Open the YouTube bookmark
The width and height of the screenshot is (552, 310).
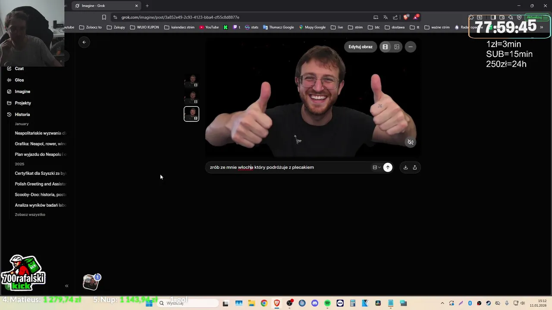coord(209,27)
